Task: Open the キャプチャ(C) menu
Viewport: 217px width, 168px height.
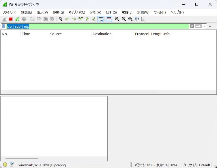Action: [x=77, y=12]
